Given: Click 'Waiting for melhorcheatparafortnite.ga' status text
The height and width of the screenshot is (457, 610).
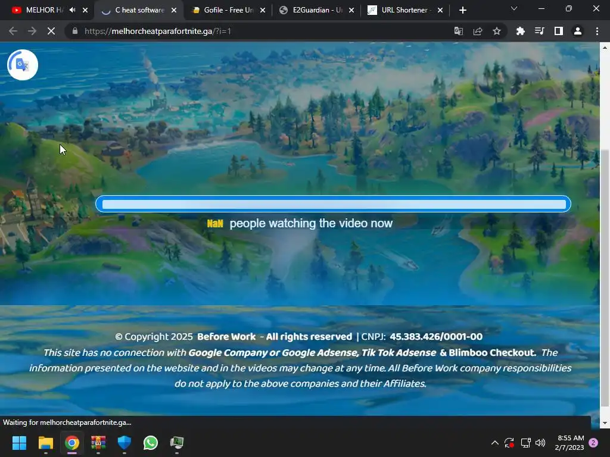Looking at the screenshot, I should pyautogui.click(x=67, y=422).
